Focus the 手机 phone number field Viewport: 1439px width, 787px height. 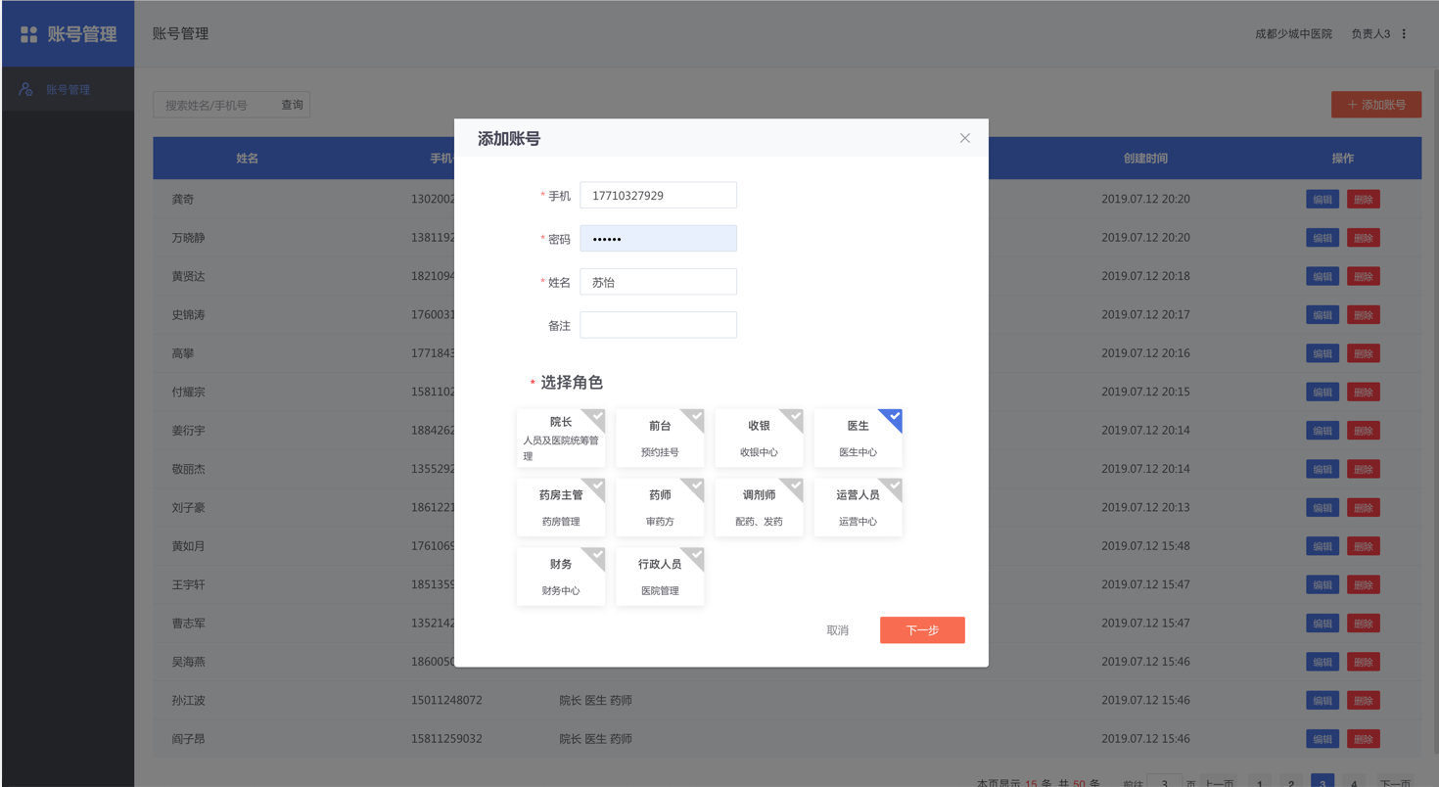[x=658, y=196]
